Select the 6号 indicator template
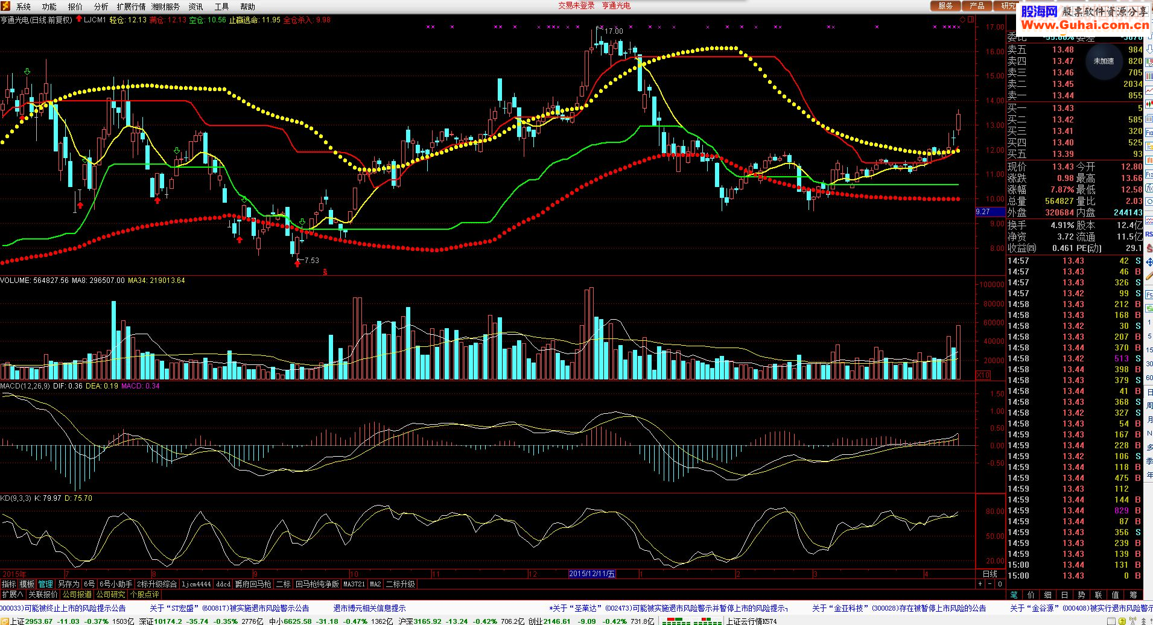The width and height of the screenshot is (1153, 625). tap(89, 584)
